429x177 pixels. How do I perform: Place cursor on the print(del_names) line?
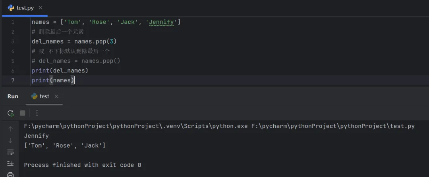click(x=60, y=70)
